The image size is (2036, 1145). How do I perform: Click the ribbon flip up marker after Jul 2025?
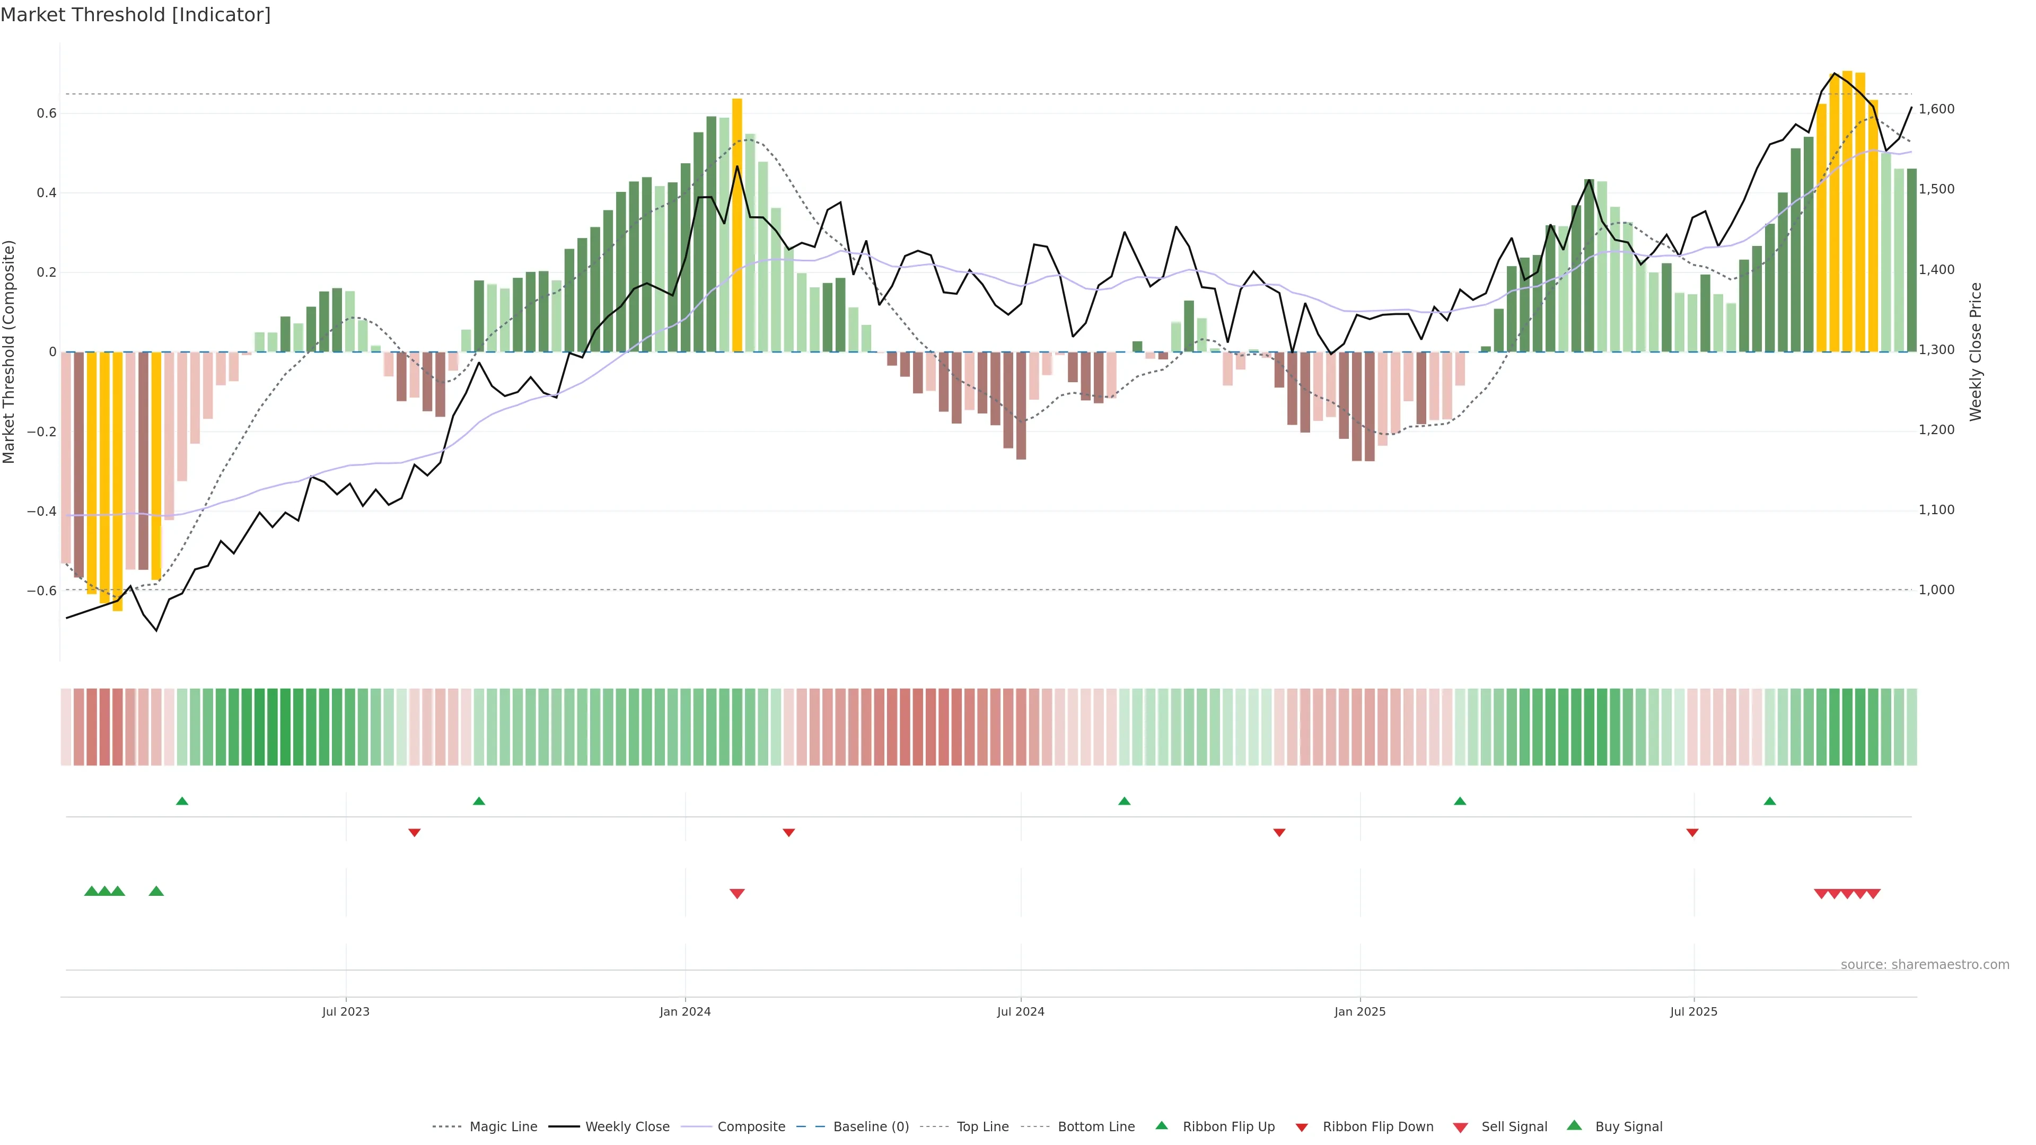1770,801
